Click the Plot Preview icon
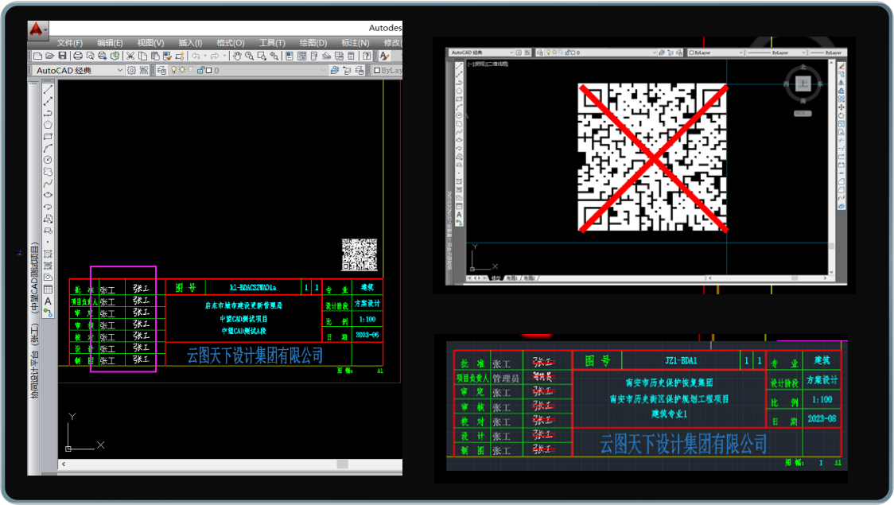 click(x=90, y=56)
